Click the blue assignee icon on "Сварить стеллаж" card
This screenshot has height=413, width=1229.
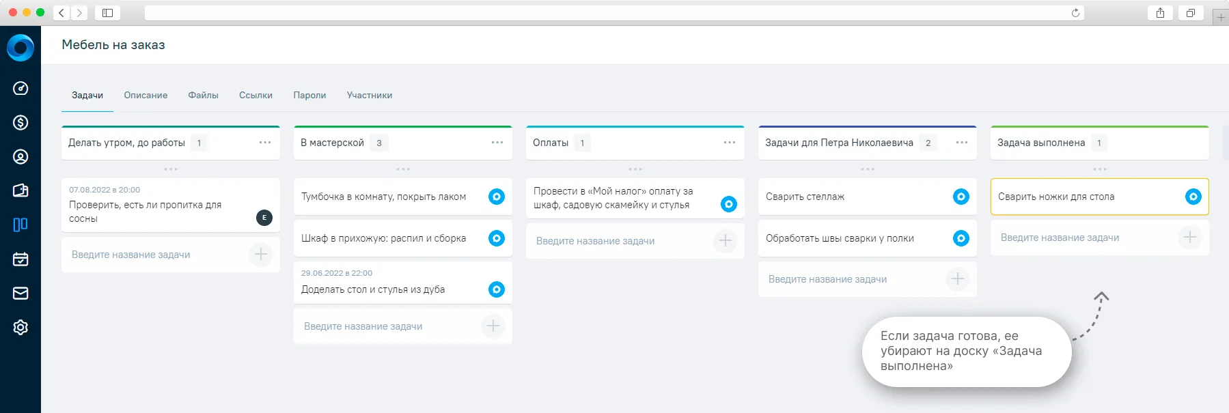click(x=961, y=197)
